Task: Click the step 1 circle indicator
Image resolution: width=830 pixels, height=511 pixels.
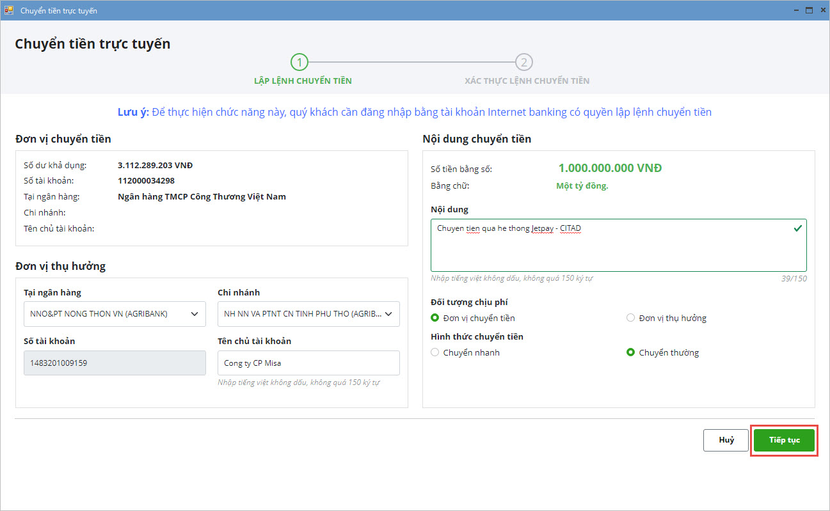Action: point(299,62)
